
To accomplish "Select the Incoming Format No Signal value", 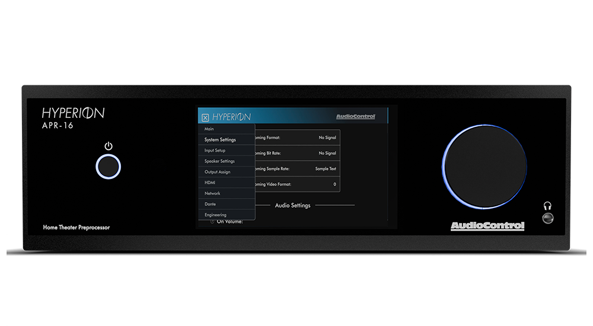I will coord(327,138).
